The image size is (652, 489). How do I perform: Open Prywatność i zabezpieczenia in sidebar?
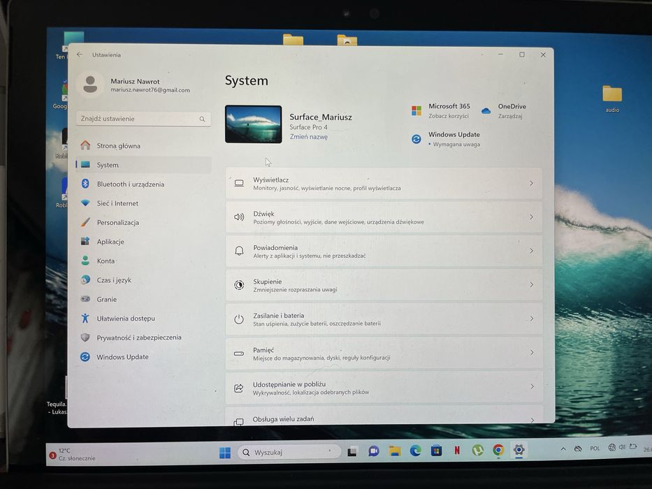tap(143, 337)
